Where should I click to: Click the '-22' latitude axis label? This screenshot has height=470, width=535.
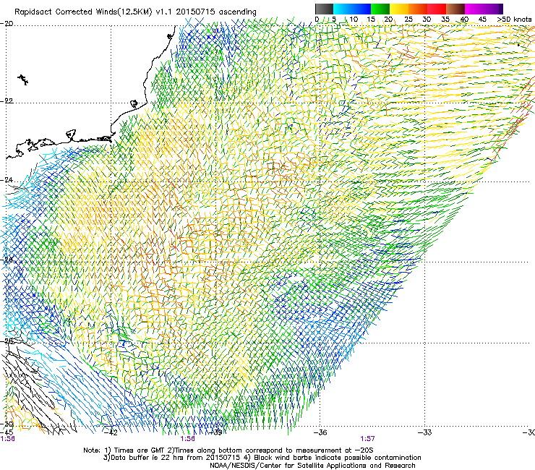pyautogui.click(x=7, y=101)
